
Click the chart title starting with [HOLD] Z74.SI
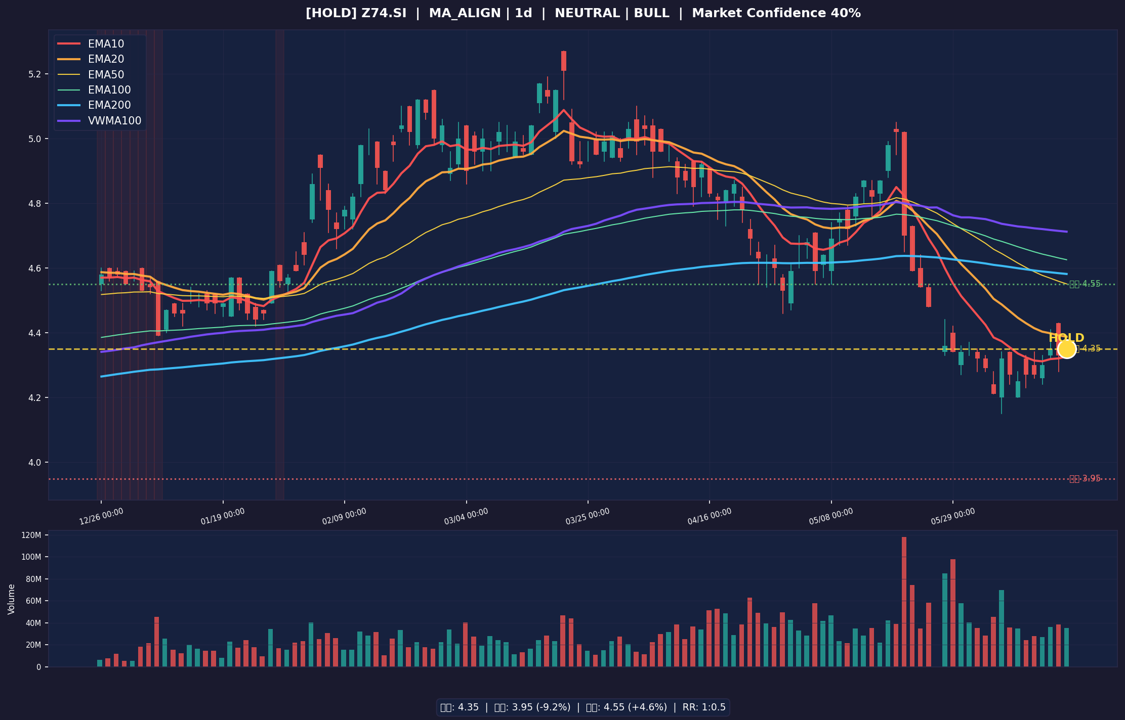tap(583, 14)
